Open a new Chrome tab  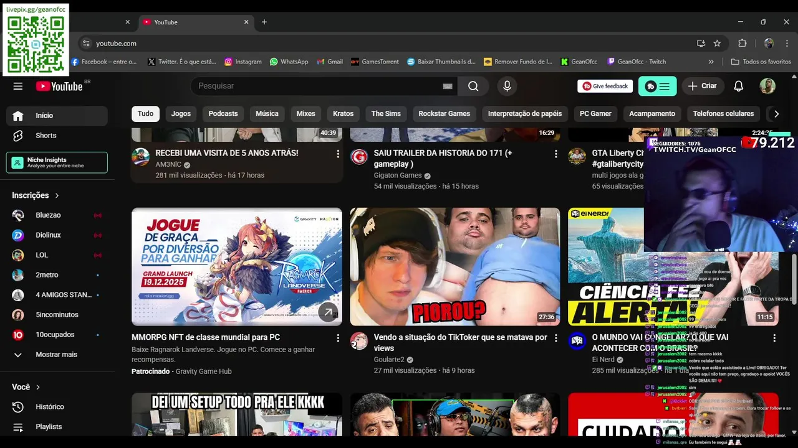tap(264, 22)
